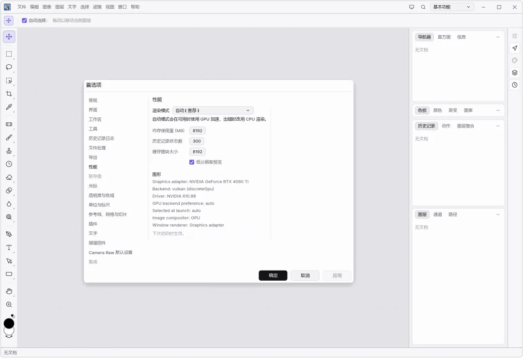Select the Object Selection tool
The height and width of the screenshot is (358, 523).
point(9,81)
